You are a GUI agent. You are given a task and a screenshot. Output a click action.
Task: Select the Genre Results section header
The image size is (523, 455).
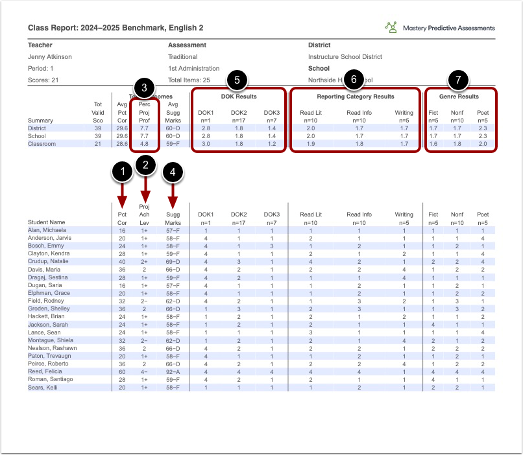point(461,97)
